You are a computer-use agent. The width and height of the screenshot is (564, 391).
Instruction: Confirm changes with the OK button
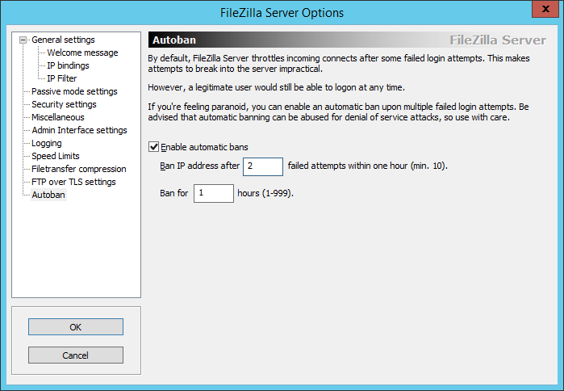[x=76, y=327]
